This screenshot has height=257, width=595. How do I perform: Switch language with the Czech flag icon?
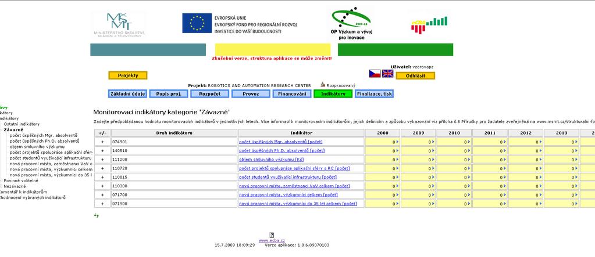(x=375, y=74)
